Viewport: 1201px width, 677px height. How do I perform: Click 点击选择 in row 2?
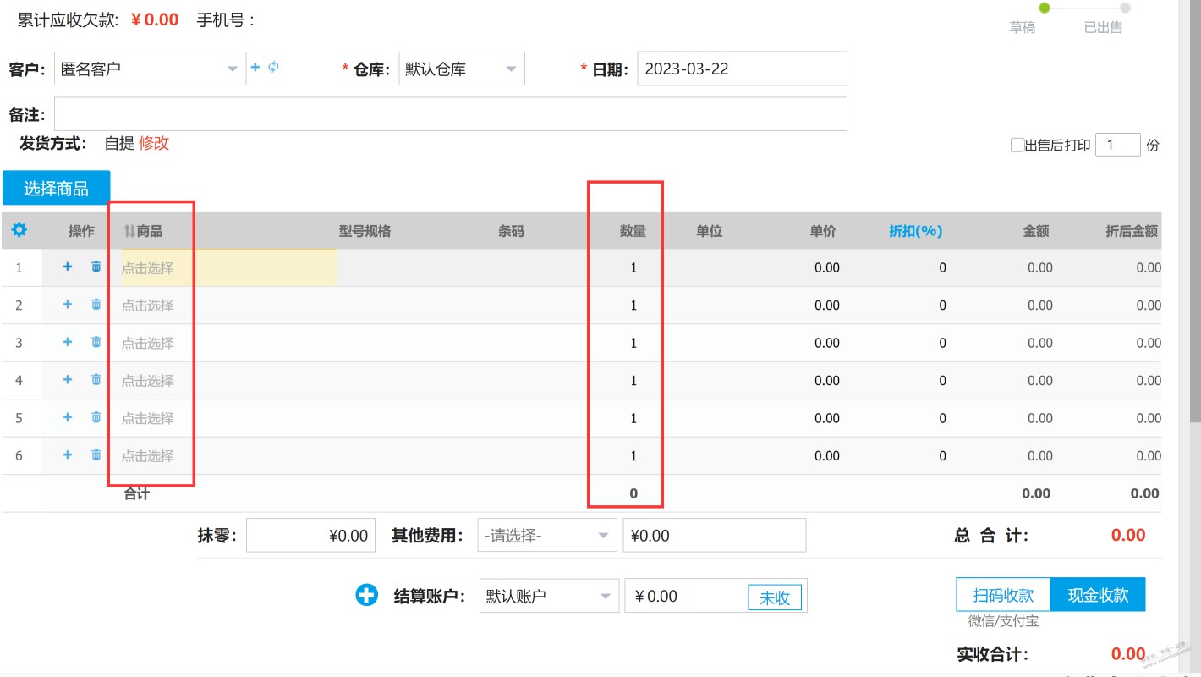coord(147,305)
